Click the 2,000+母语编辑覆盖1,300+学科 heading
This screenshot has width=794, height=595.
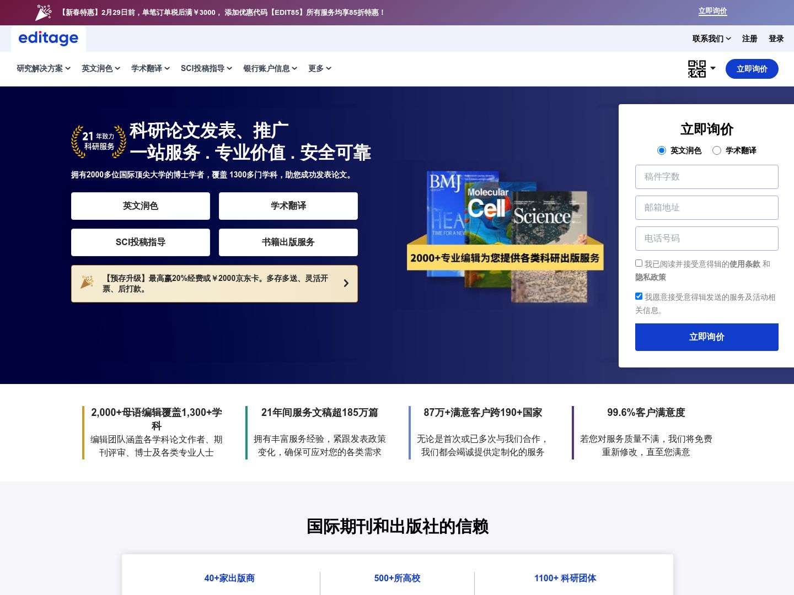157,419
